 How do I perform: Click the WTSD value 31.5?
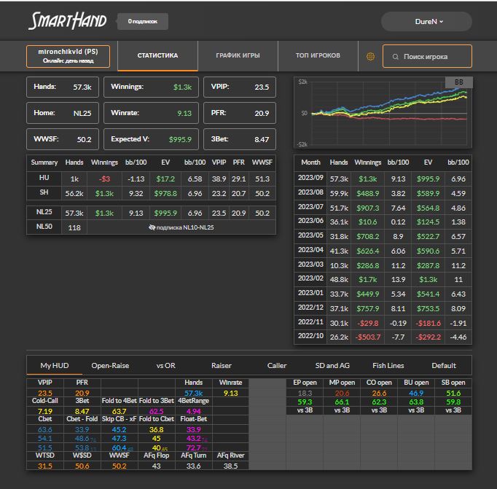click(45, 466)
